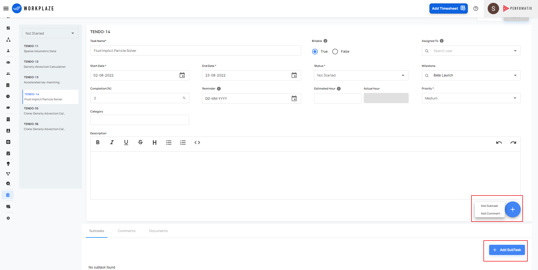Click the Estimated Hour info icon
The image size is (538, 270).
tap(339, 89)
